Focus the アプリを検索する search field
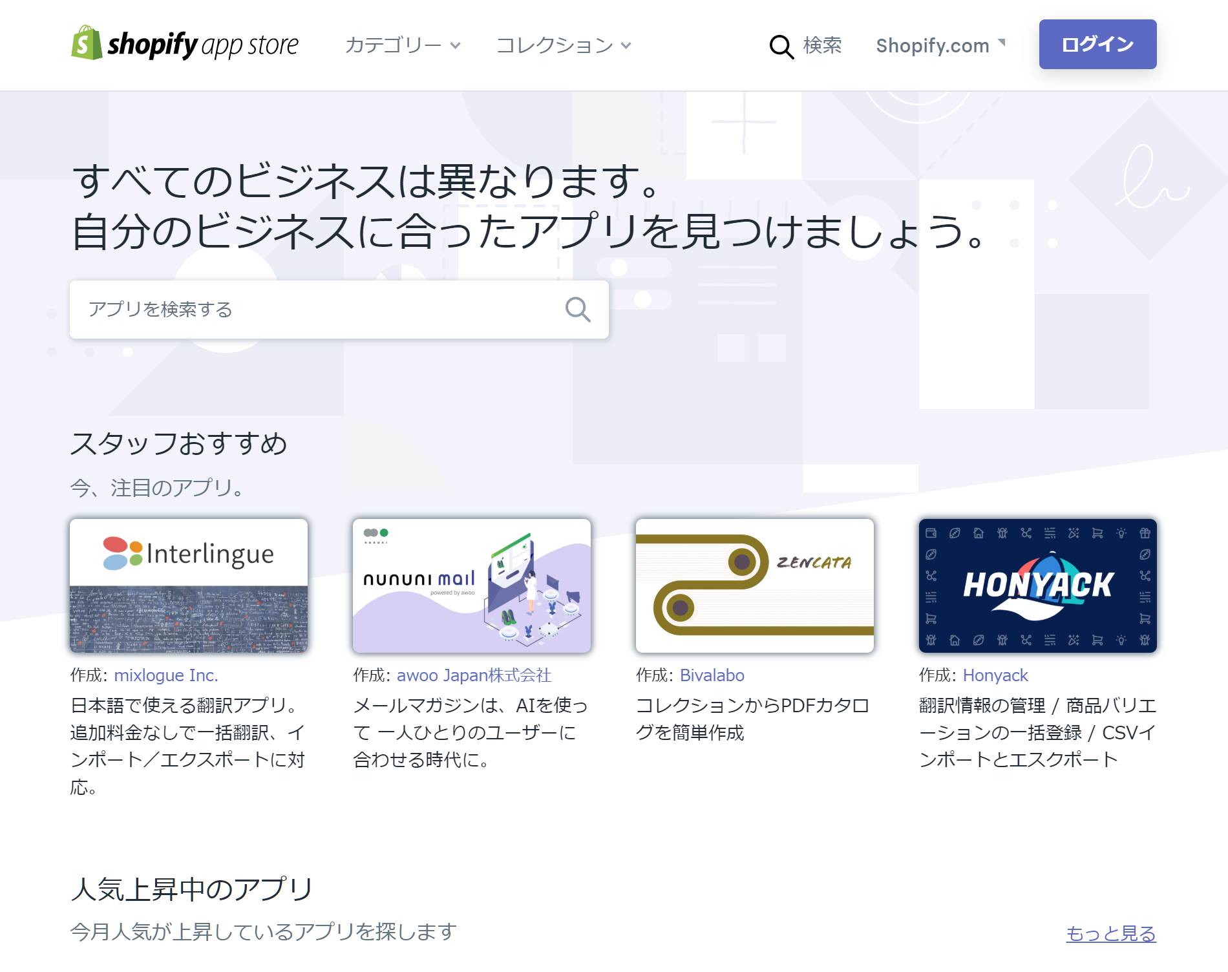This screenshot has width=1228, height=972. coord(339,310)
